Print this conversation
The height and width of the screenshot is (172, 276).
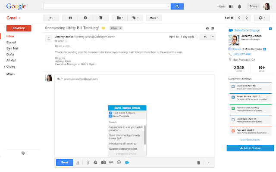pyautogui.click(x=207, y=28)
